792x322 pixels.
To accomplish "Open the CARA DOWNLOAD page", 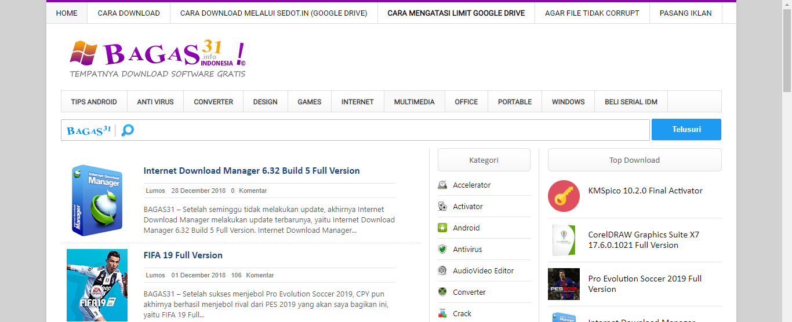I will (x=129, y=13).
